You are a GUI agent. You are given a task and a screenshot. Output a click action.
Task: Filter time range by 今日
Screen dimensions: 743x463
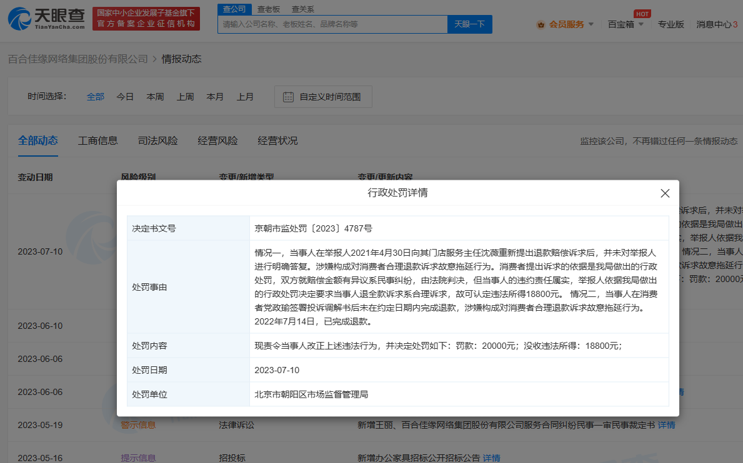(x=125, y=97)
